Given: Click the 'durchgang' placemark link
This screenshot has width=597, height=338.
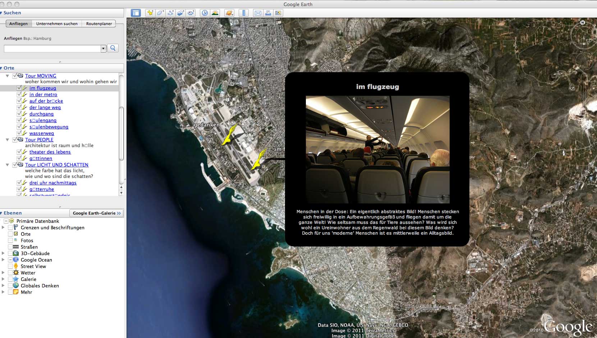Looking at the screenshot, I should 41,114.
